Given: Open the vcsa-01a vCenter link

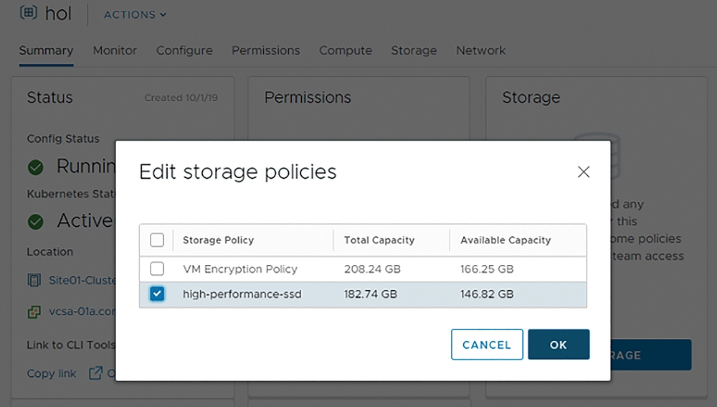Looking at the screenshot, I should 82,312.
